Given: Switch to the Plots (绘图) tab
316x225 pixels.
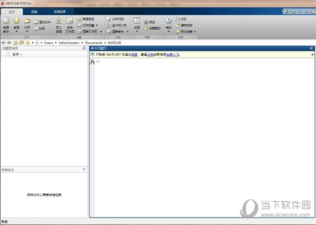Looking at the screenshot, I should tap(34, 12).
